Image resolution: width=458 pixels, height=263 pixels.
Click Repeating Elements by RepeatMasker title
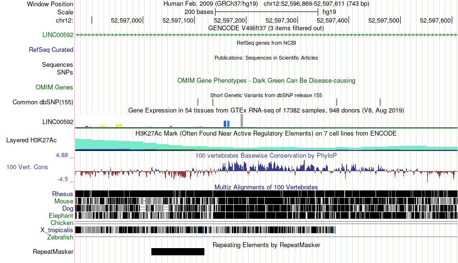[x=266, y=245]
